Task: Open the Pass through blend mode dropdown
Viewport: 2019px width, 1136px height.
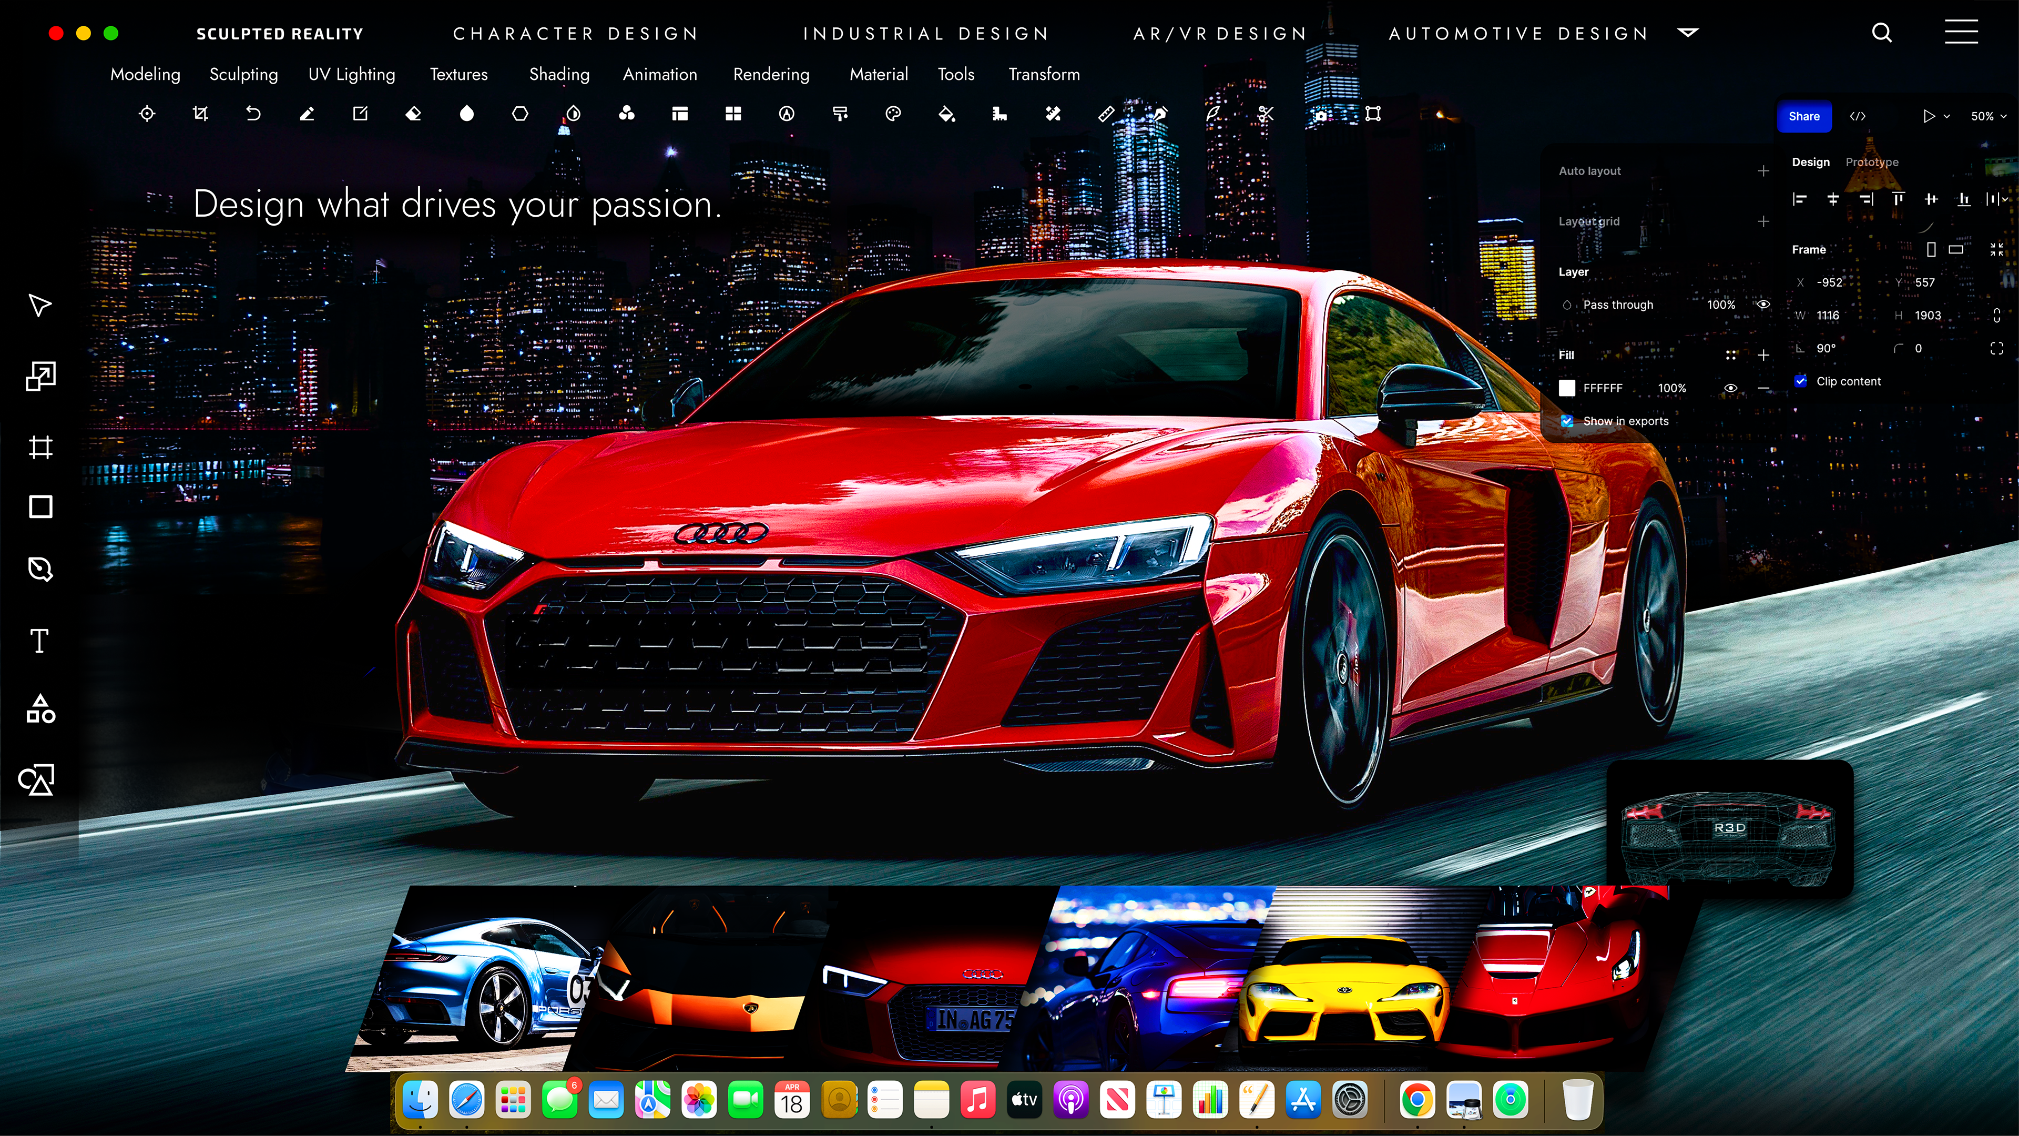Action: pyautogui.click(x=1617, y=305)
